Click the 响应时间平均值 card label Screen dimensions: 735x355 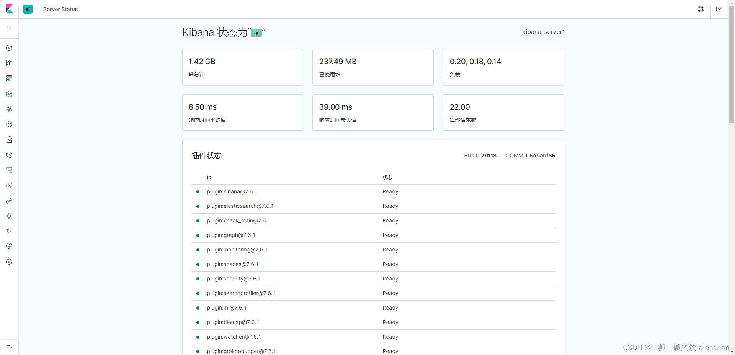coord(207,120)
